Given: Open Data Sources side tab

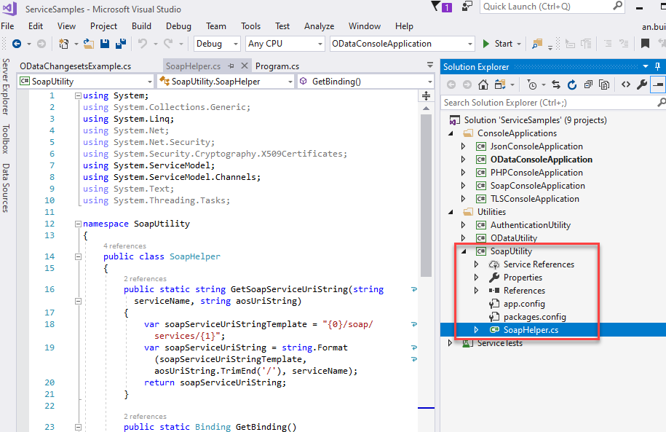Looking at the screenshot, I should click(6, 188).
